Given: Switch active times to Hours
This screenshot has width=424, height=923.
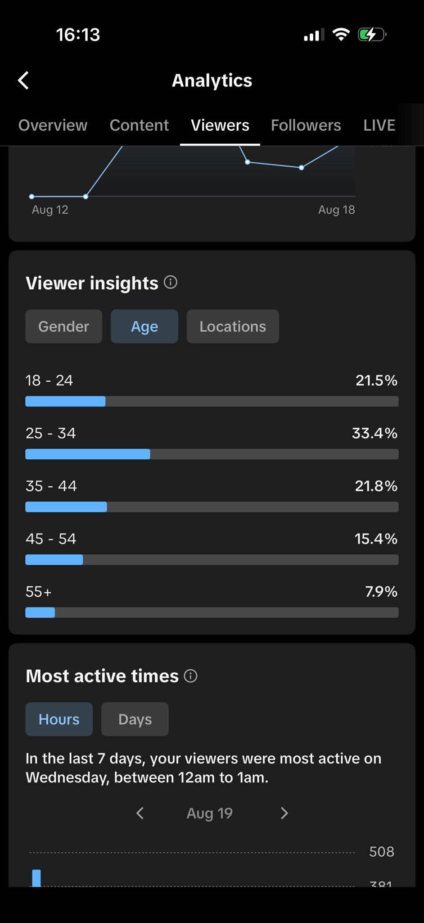Looking at the screenshot, I should pos(59,719).
